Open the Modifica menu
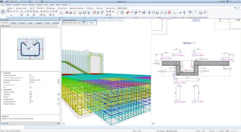Viewport: 241px width, 132px height. pyautogui.click(x=9, y=4)
